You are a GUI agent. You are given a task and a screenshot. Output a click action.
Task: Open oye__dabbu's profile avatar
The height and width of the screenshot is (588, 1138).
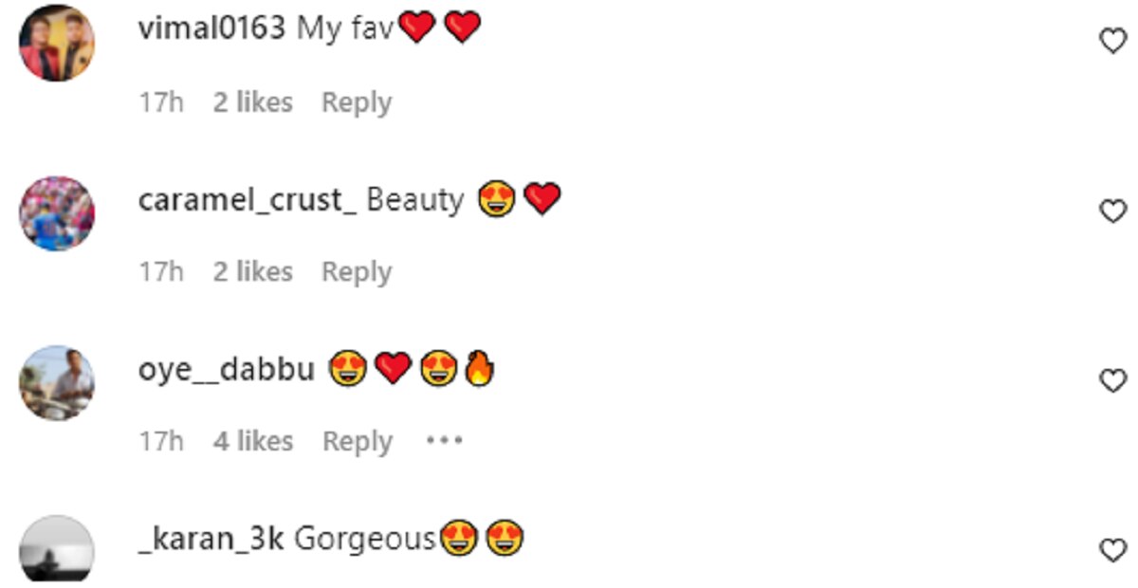point(57,383)
